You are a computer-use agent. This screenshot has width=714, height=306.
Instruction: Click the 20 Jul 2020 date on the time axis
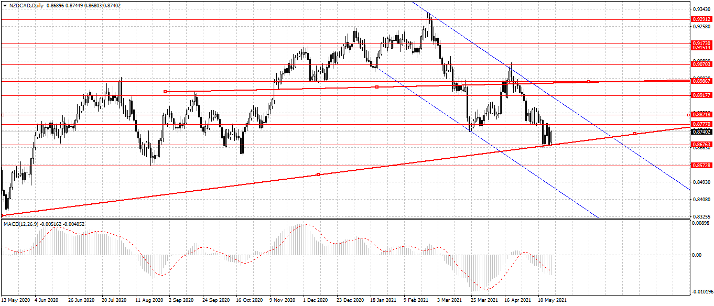point(114,301)
